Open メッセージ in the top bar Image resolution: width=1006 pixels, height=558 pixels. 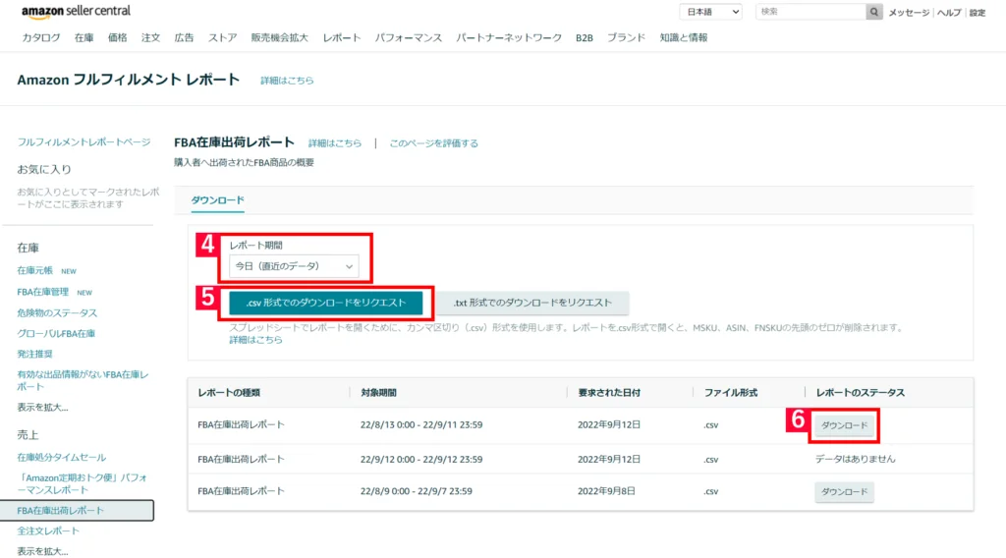909,13
